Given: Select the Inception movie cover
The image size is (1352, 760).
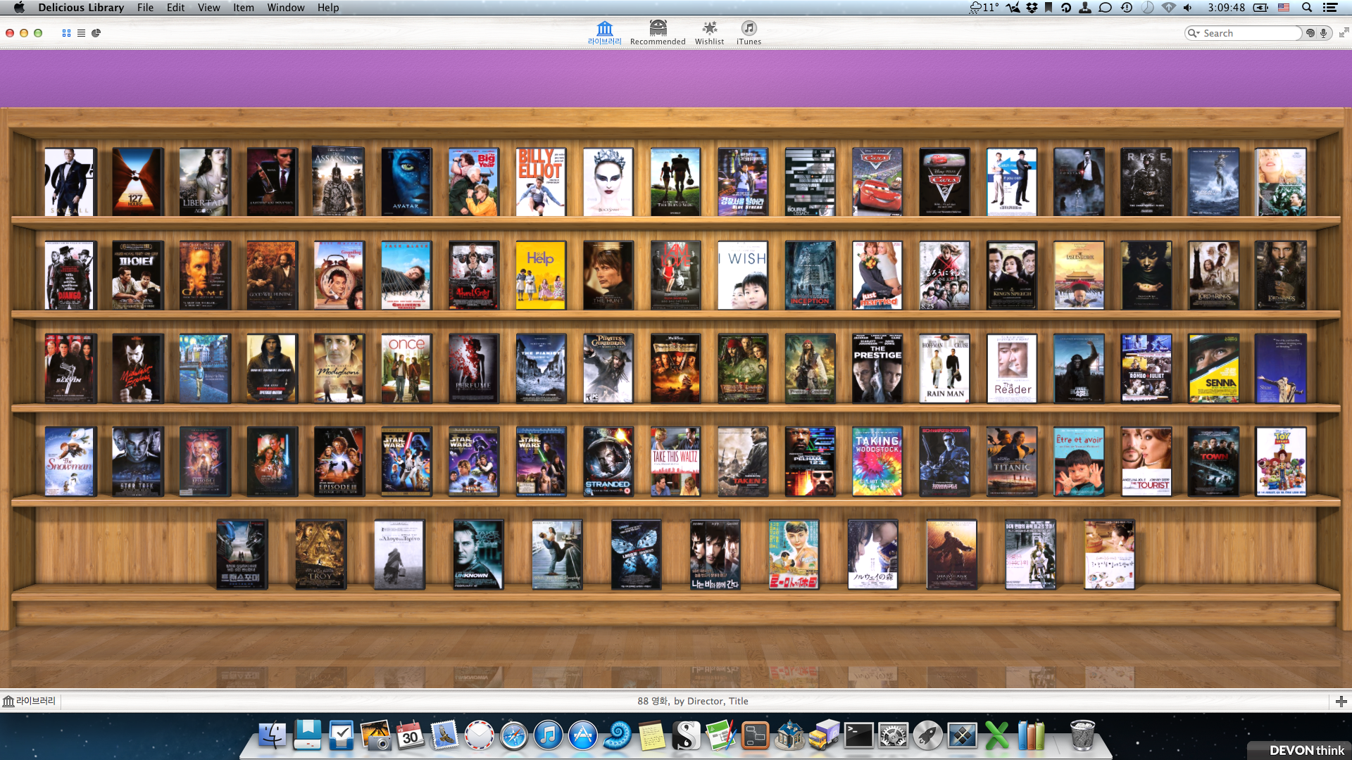Looking at the screenshot, I should pyautogui.click(x=810, y=275).
